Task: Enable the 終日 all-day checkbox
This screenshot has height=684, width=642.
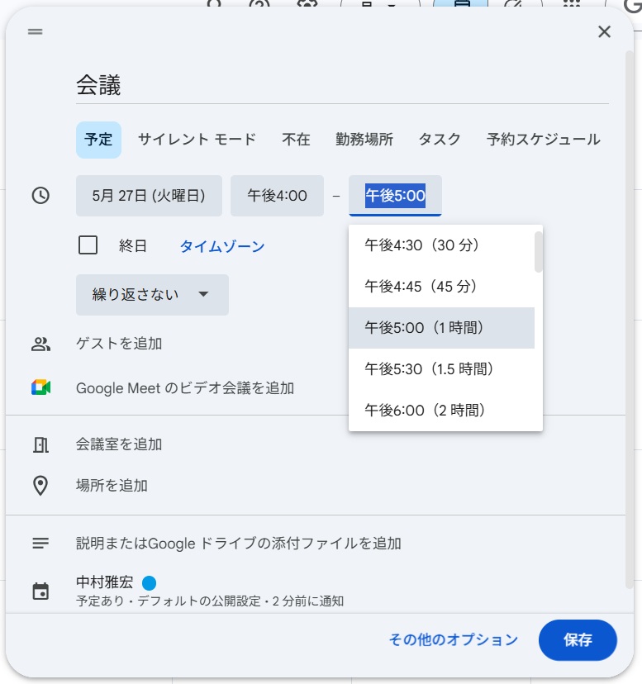Action: click(88, 245)
